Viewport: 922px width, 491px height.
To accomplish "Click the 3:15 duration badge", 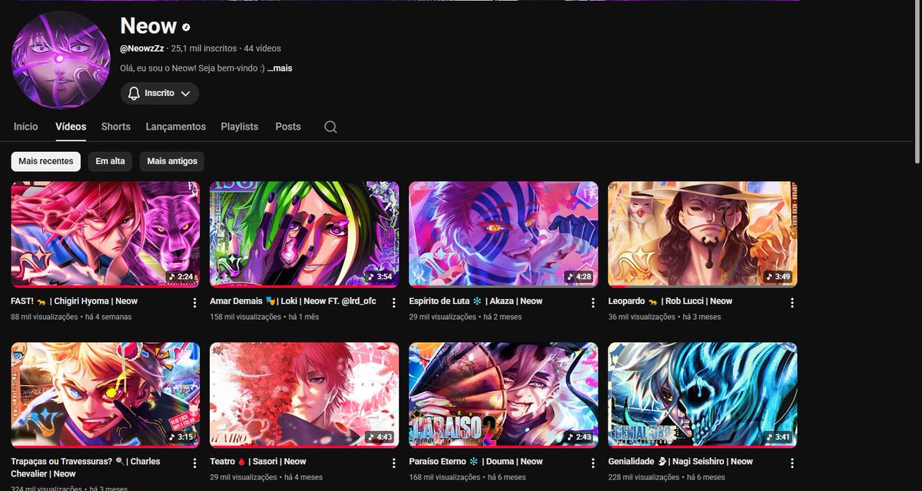I will point(180,437).
